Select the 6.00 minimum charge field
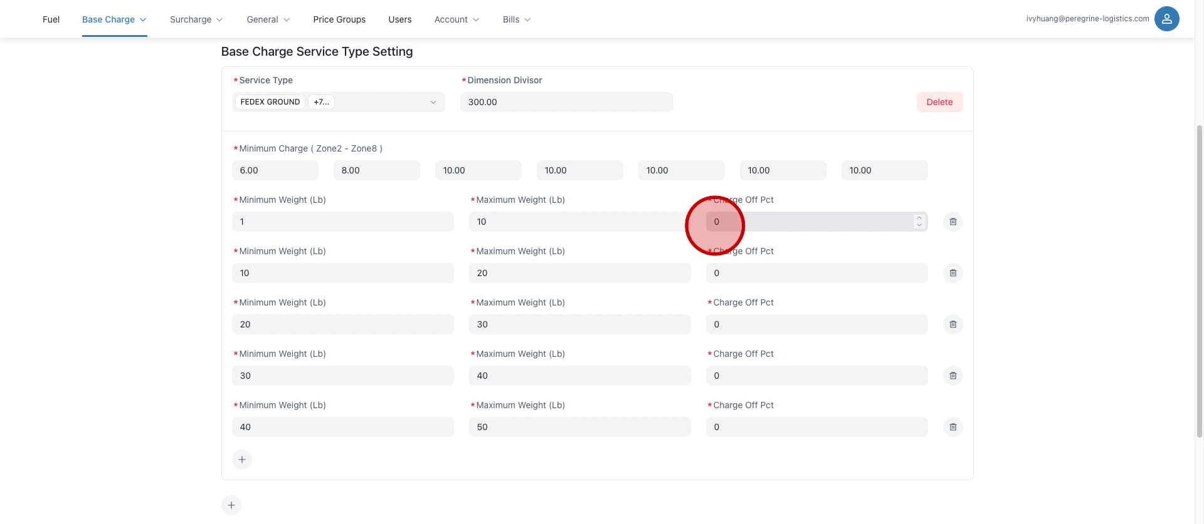The height and width of the screenshot is (524, 1204). point(275,170)
